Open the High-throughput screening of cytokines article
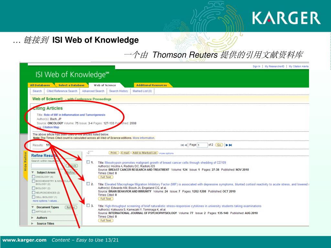331x248 pixels. tap(183, 206)
